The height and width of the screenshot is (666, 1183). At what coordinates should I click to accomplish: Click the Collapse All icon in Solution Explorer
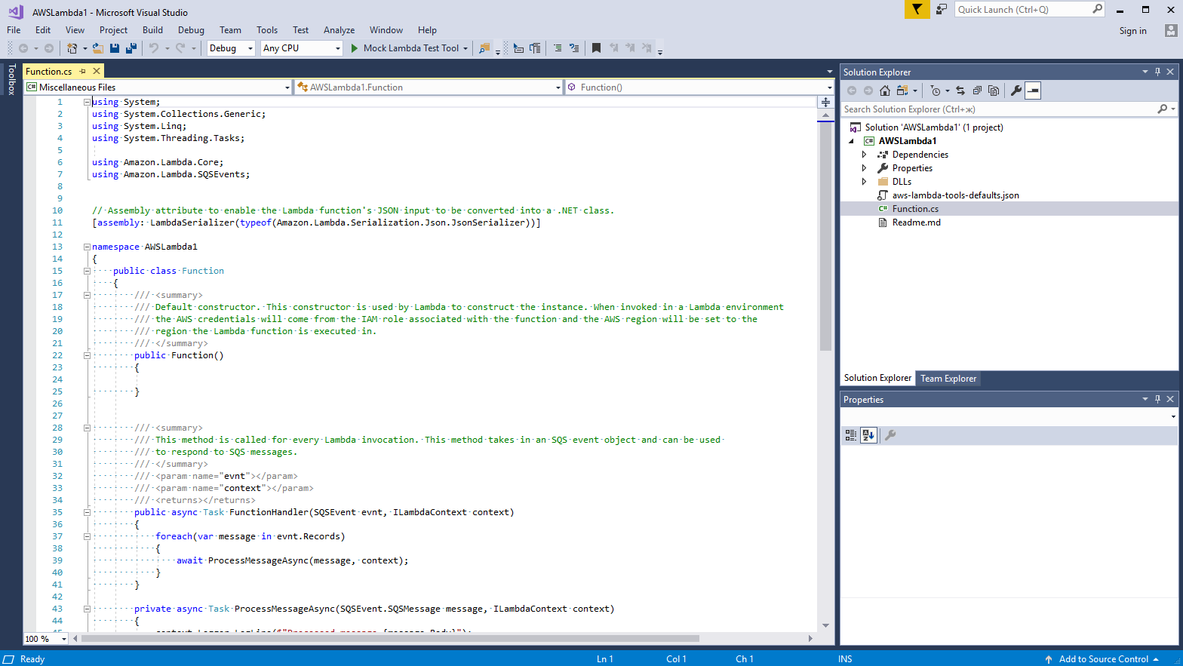[x=977, y=91]
